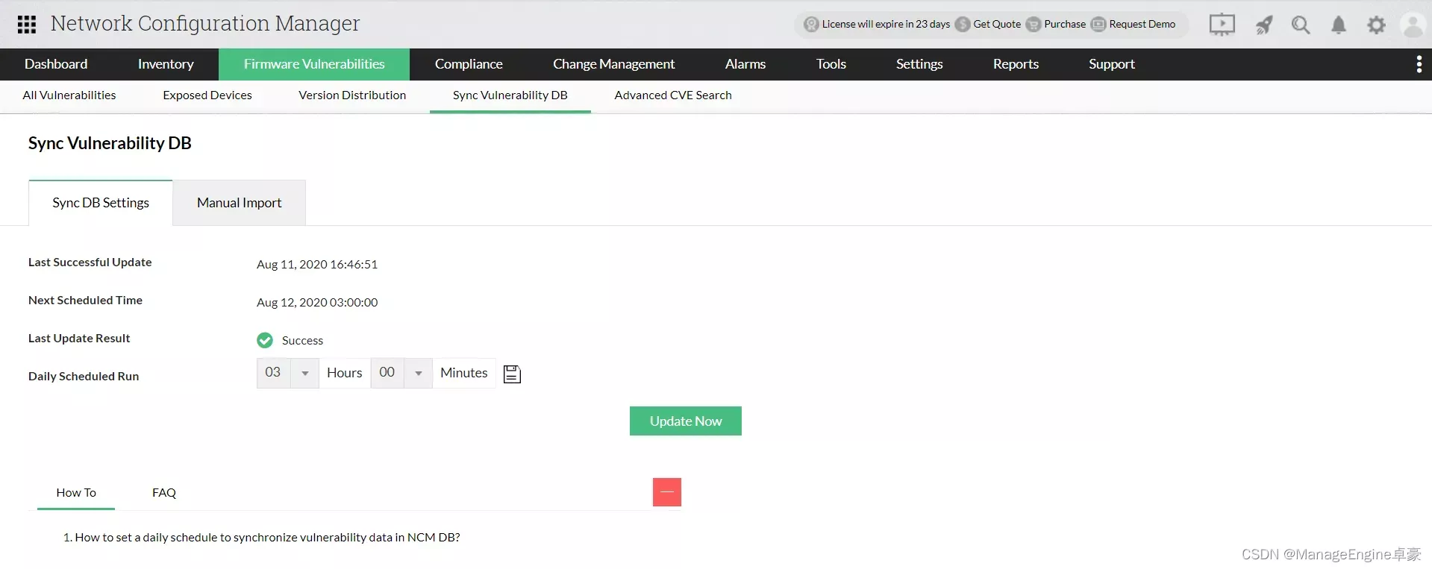Viewport: 1432px width, 569px height.
Task: Click the hours value 03 field
Action: click(x=273, y=373)
